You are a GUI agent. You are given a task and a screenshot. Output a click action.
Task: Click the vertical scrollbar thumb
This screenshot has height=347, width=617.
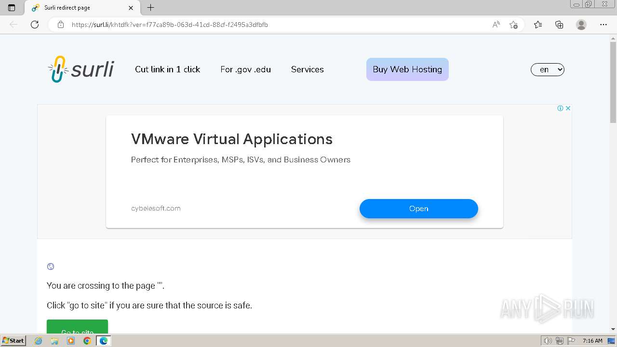click(613, 82)
